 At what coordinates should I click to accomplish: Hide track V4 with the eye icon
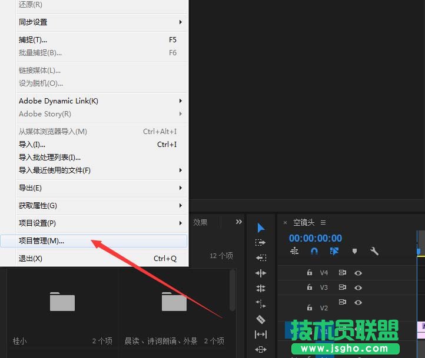pyautogui.click(x=358, y=273)
